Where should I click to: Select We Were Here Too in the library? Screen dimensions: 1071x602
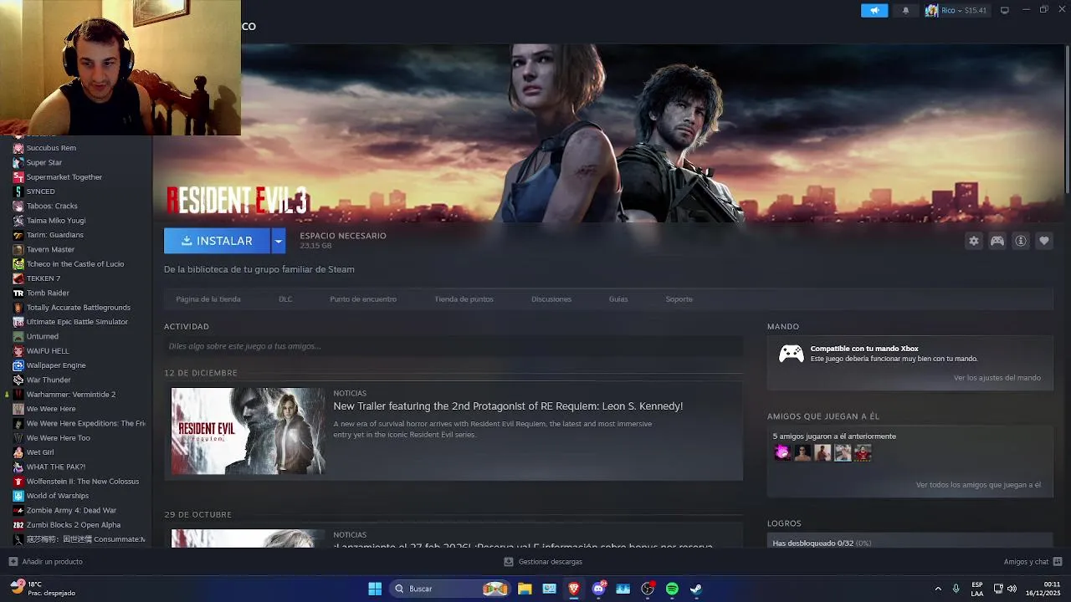(58, 438)
